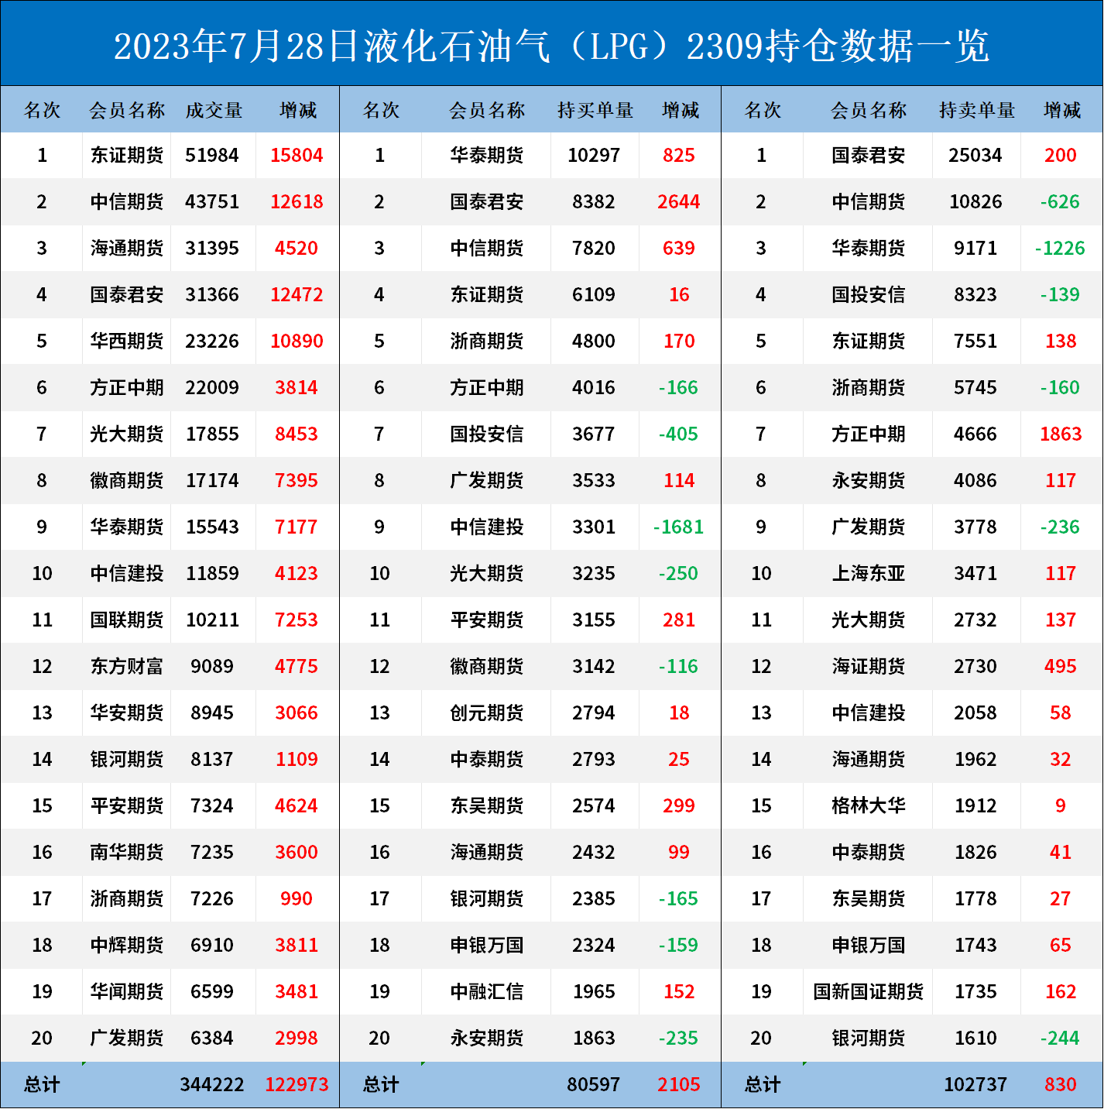Select the red value 12618
Screen dimensions: 1104x1109
297,202
